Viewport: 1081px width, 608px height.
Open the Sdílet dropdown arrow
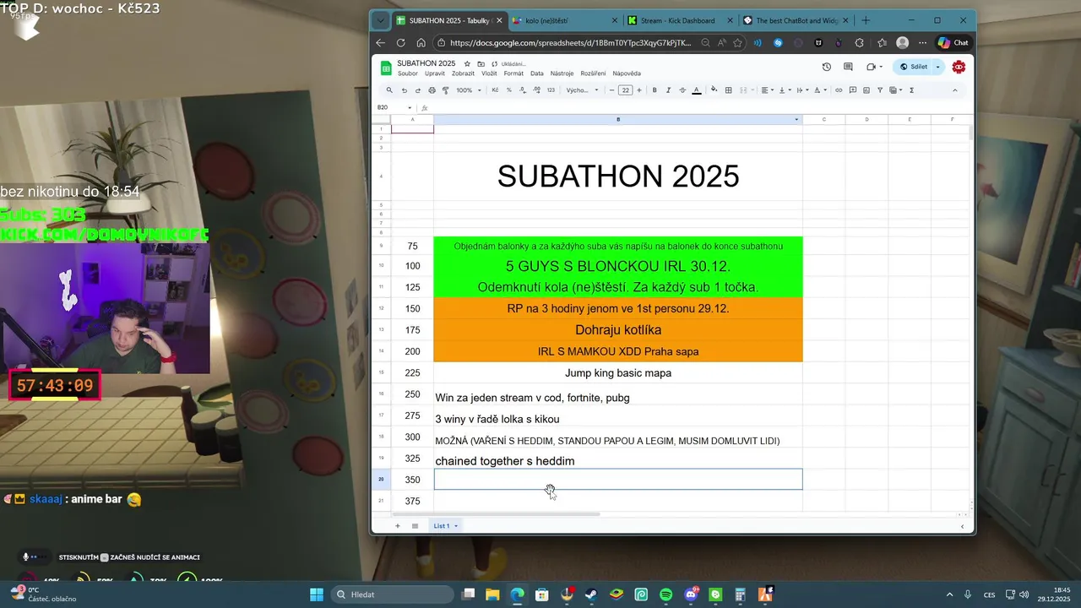[x=938, y=67]
